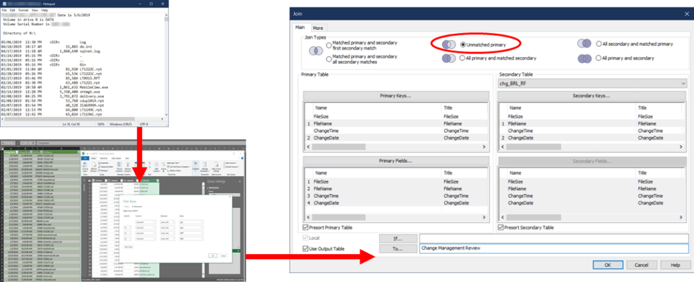Select Matched primary and secondary first secondary match
Image resolution: width=694 pixels, height=282 pixels.
coord(329,45)
